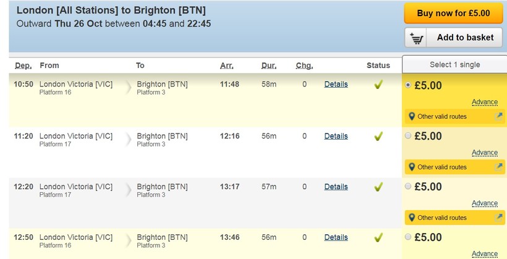This screenshot has height=259, width=507.
Task: Expand Other valid routes for the 10:50 train
Action: click(x=442, y=116)
